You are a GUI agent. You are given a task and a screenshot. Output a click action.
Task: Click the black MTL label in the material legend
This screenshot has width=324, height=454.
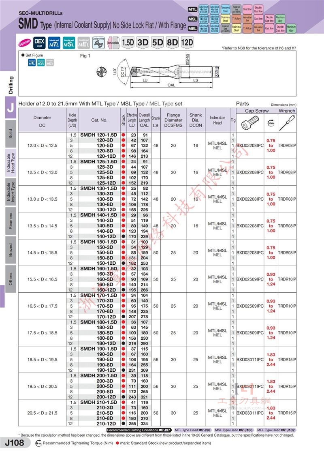coord(193,10)
